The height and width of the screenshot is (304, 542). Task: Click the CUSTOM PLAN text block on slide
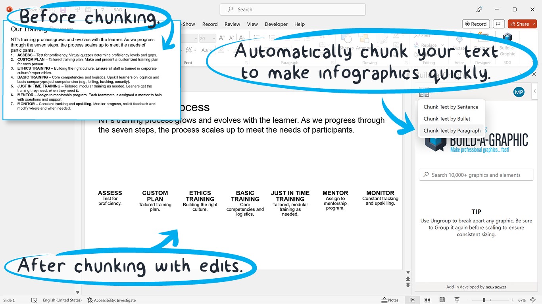tap(155, 201)
